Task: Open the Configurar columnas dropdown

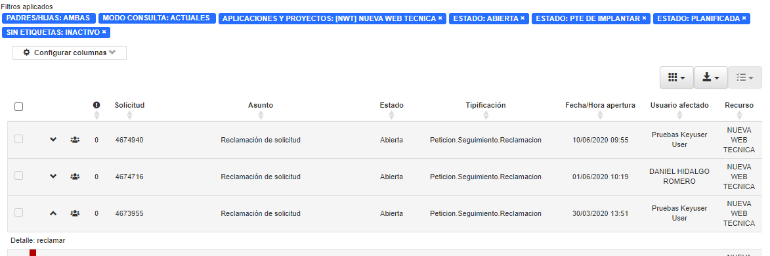Action: 69,53
